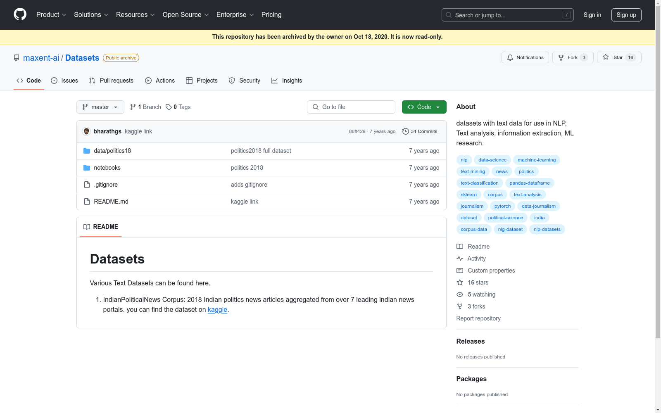
Task: Expand the Open Source menu
Action: [186, 14]
